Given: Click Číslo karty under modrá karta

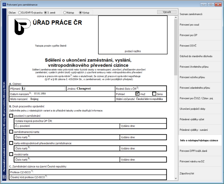Looking at the screenshot, I should point(67,159).
